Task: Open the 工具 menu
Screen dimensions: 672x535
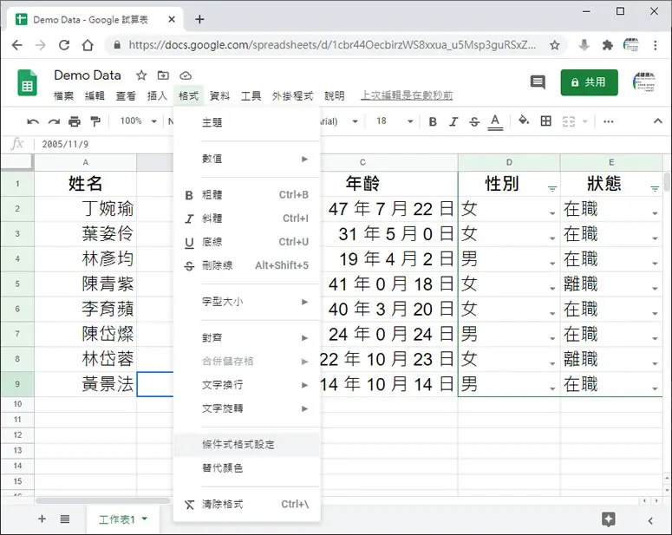Action: point(251,95)
